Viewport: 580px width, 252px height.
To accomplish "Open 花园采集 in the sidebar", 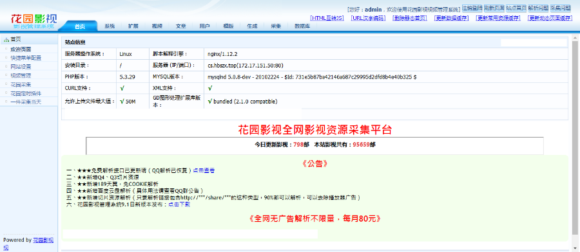I will tap(21, 84).
